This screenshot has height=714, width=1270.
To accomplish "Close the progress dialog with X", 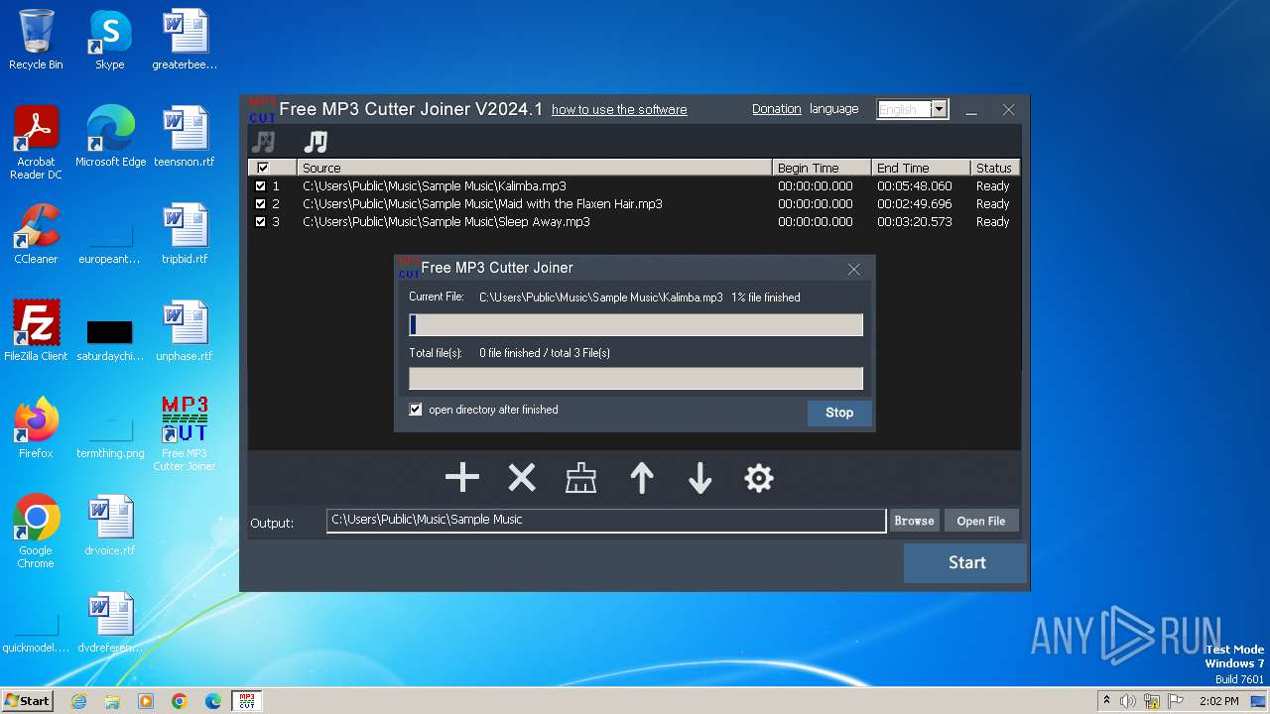I will point(853,270).
